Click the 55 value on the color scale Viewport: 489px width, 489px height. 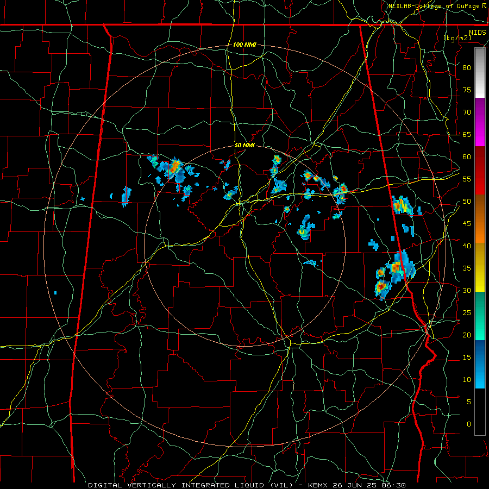[x=467, y=179]
